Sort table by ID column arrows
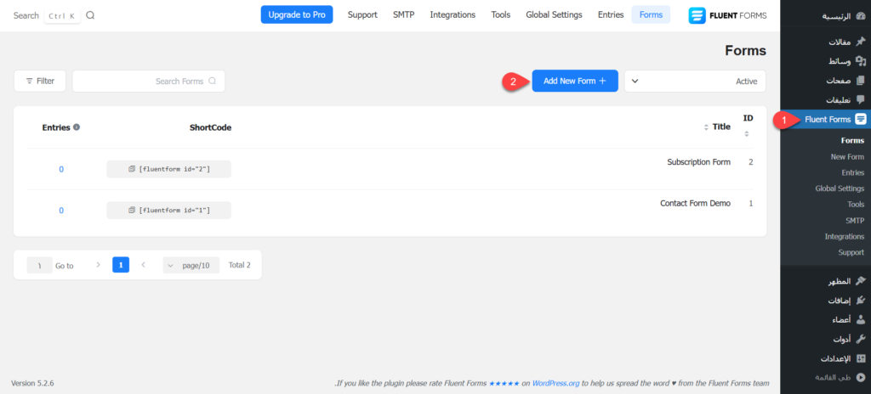 point(747,133)
